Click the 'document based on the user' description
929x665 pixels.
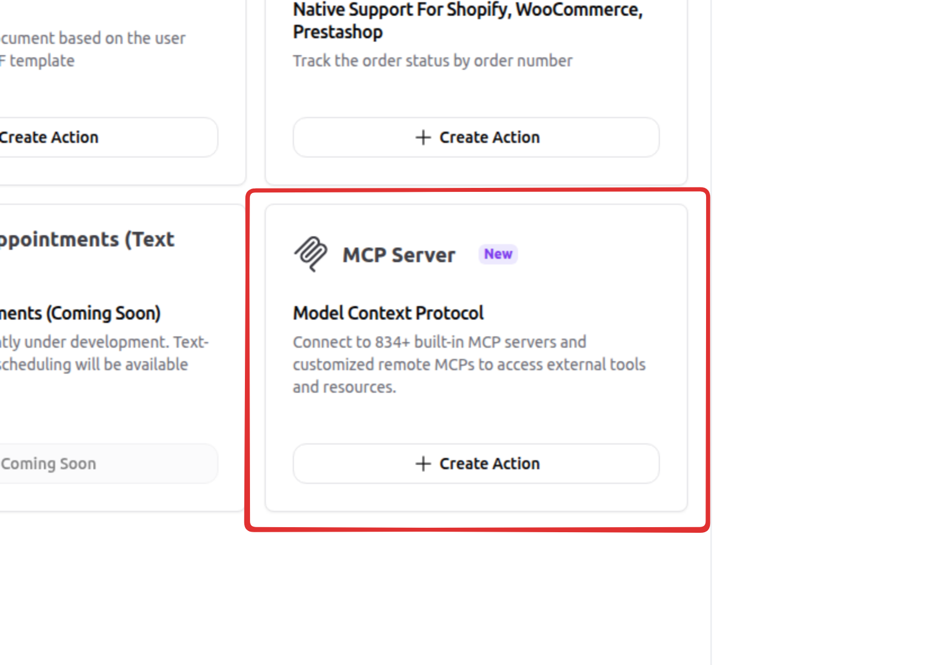[93, 38]
